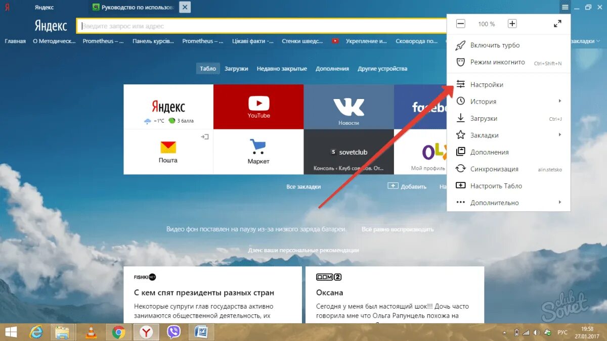This screenshot has width=607, height=341.
Task: Open the Цікаві факти bookmark
Action: coord(253,41)
